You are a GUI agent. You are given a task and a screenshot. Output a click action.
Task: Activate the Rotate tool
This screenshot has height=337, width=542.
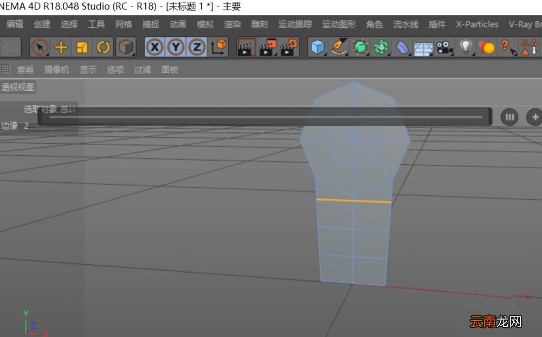103,47
